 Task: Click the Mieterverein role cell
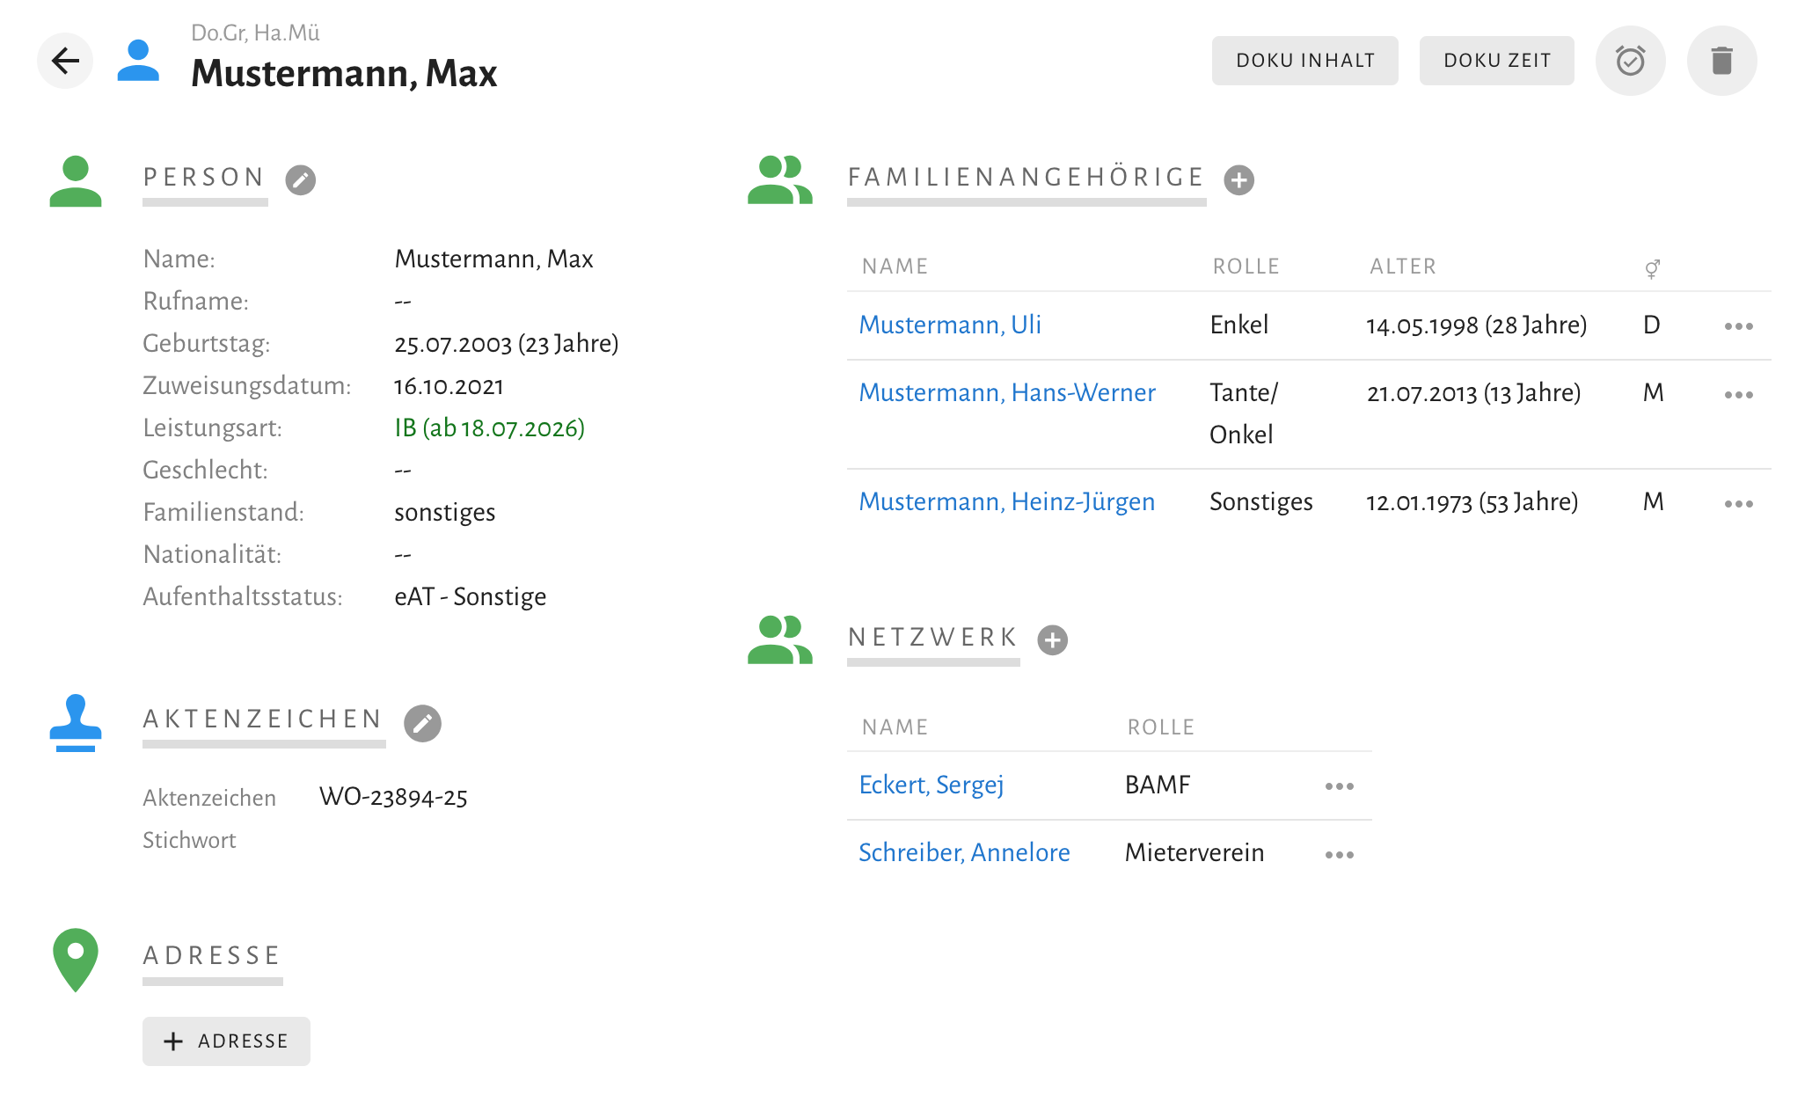click(1195, 852)
